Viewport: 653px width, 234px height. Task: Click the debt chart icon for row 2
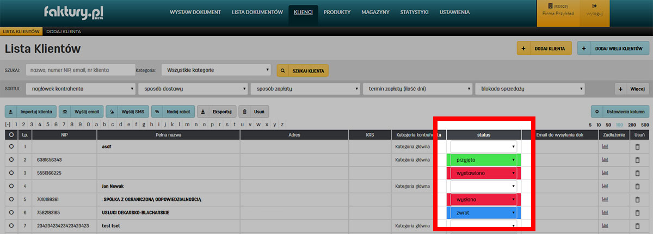(605, 160)
